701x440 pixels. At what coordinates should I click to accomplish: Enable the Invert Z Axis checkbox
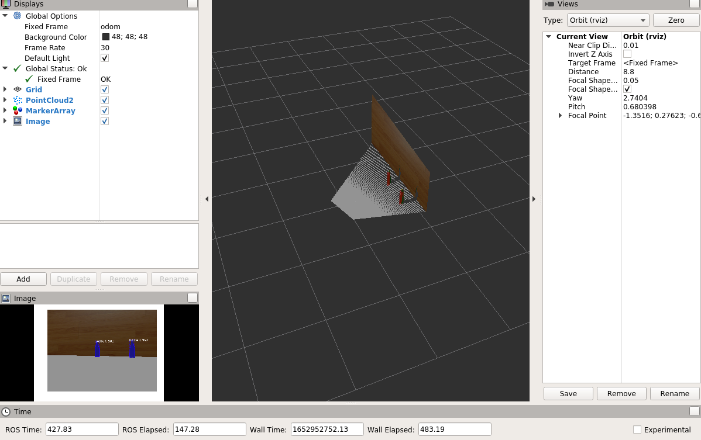tap(627, 54)
